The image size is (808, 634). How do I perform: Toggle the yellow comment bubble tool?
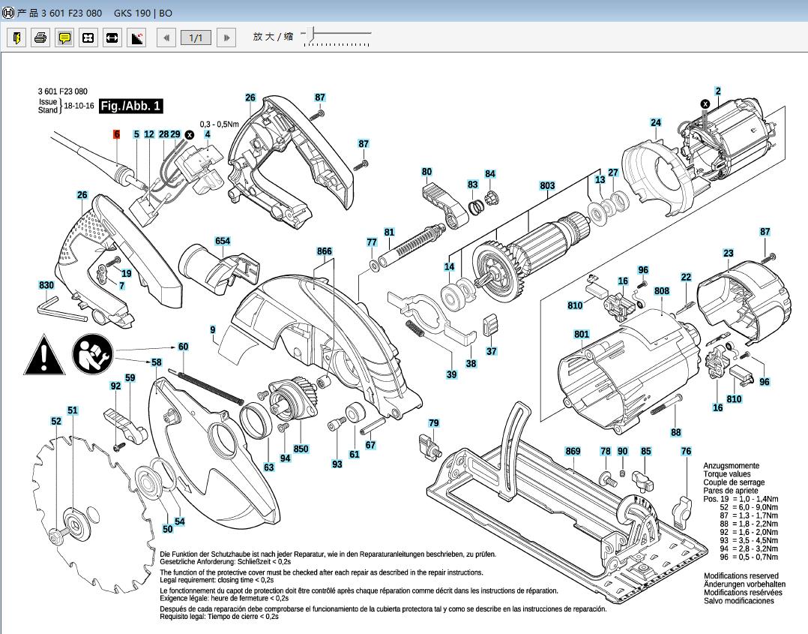coord(64,38)
